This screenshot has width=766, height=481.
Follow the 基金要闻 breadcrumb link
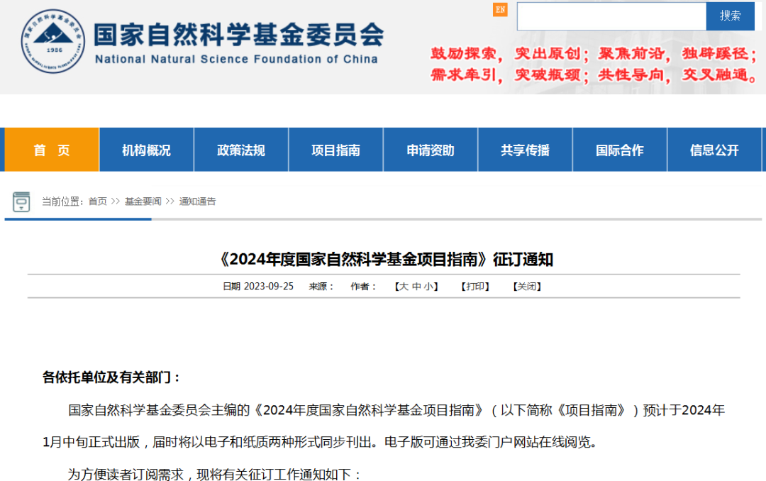click(143, 201)
